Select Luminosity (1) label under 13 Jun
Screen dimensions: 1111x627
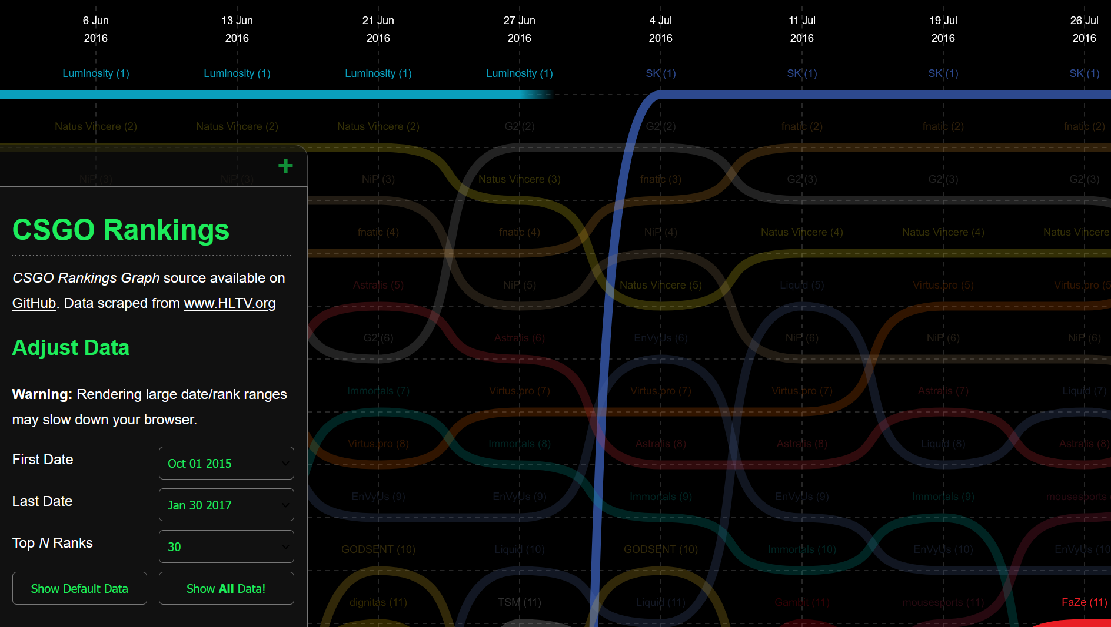[x=237, y=73]
